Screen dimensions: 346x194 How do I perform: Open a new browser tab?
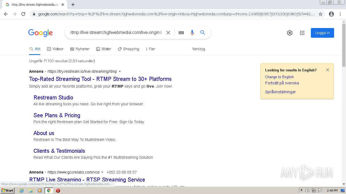[73, 5]
